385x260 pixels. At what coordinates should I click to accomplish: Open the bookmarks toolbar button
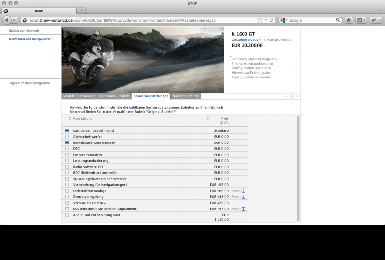coord(361,20)
